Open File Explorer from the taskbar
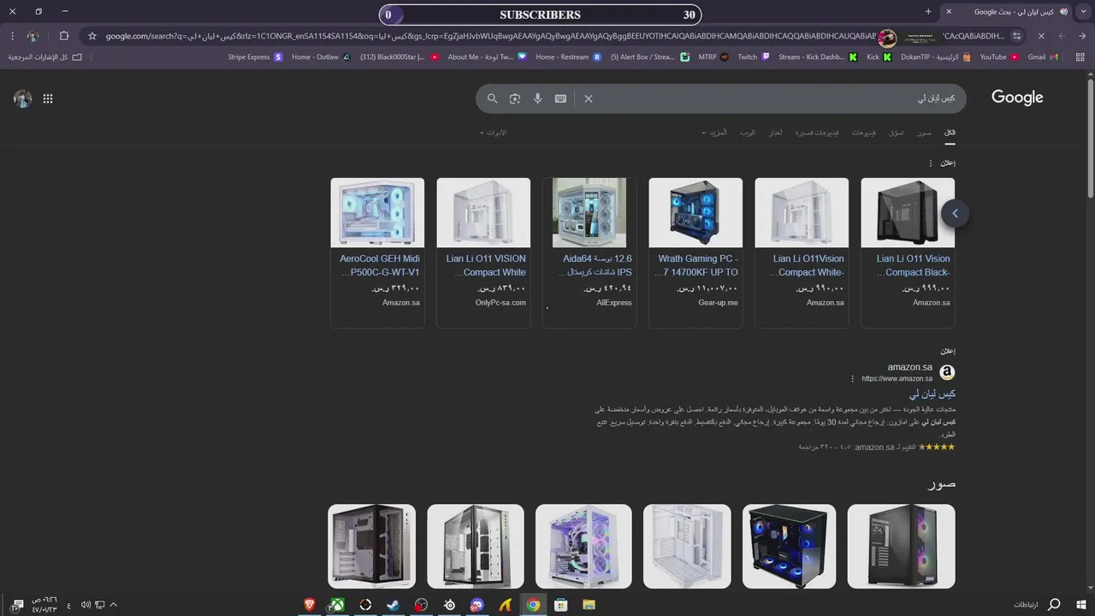Screen dimensions: 1095x616 pyautogui.click(x=589, y=605)
